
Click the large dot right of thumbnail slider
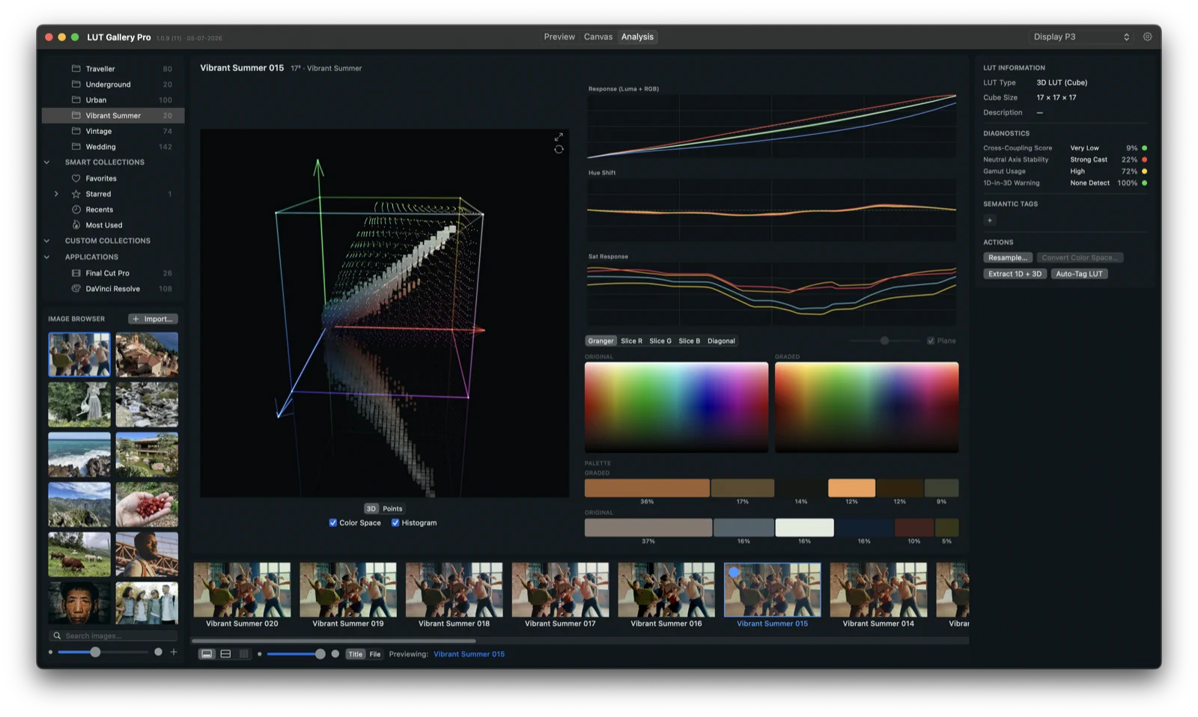(x=335, y=654)
